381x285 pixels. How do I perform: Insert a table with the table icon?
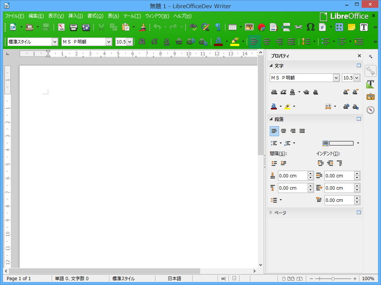(233, 27)
